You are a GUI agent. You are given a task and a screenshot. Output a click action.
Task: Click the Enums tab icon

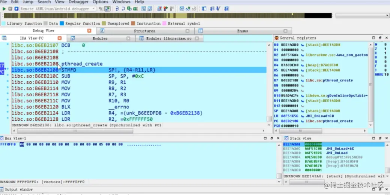(200, 31)
